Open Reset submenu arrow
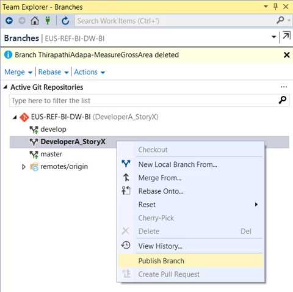The width and height of the screenshot is (293, 292). [256, 205]
